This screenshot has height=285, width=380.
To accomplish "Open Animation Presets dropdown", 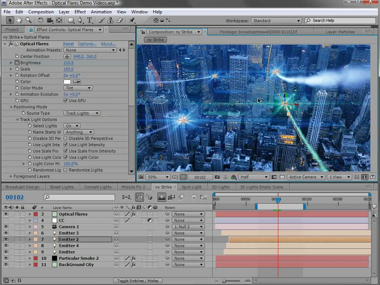I will 90,50.
